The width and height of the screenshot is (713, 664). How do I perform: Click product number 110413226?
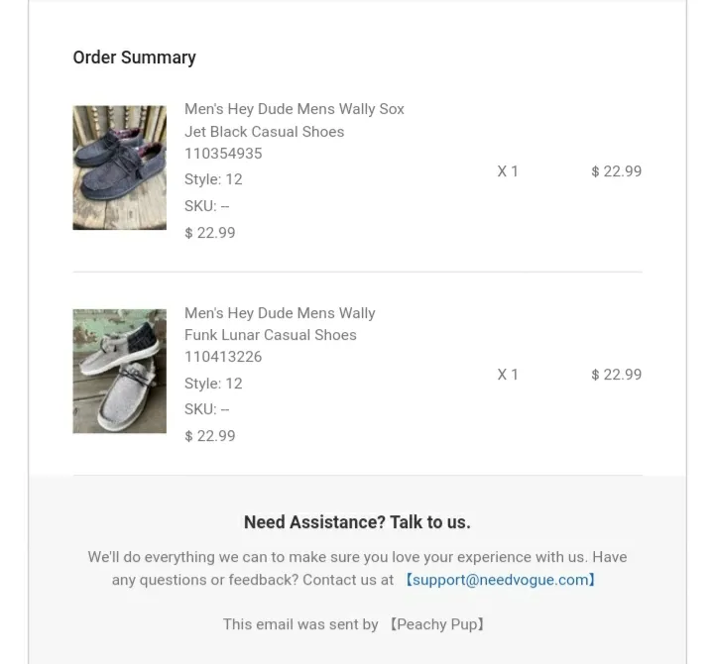click(223, 357)
